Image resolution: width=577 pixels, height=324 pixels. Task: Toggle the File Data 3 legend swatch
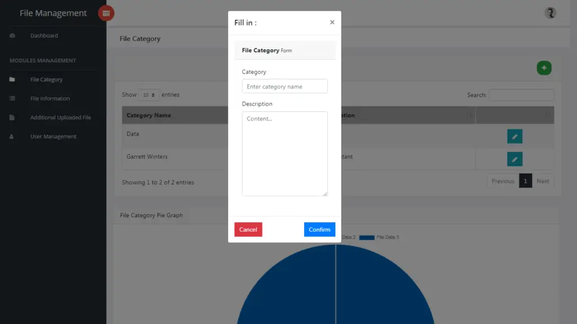(x=367, y=237)
